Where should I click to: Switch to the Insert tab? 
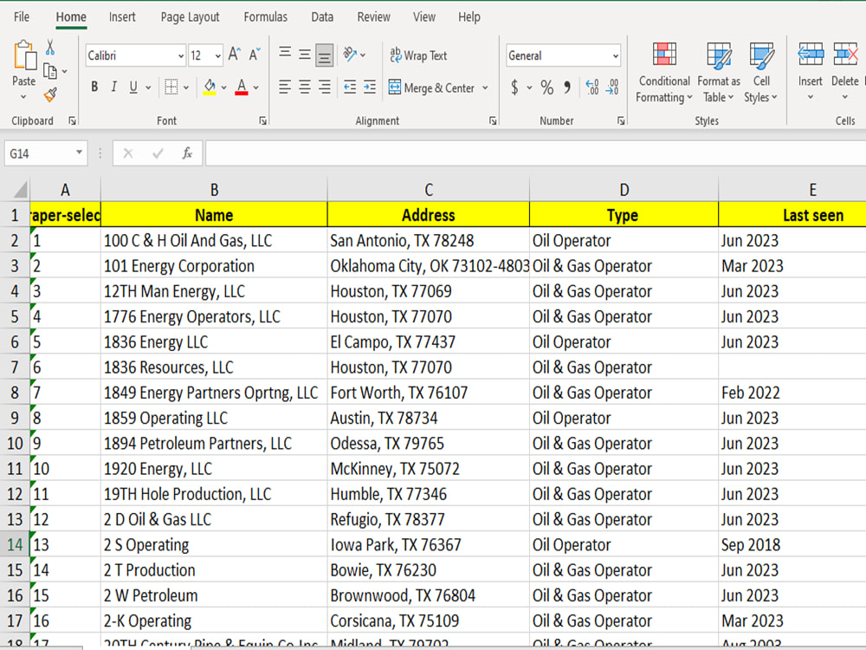point(122,17)
